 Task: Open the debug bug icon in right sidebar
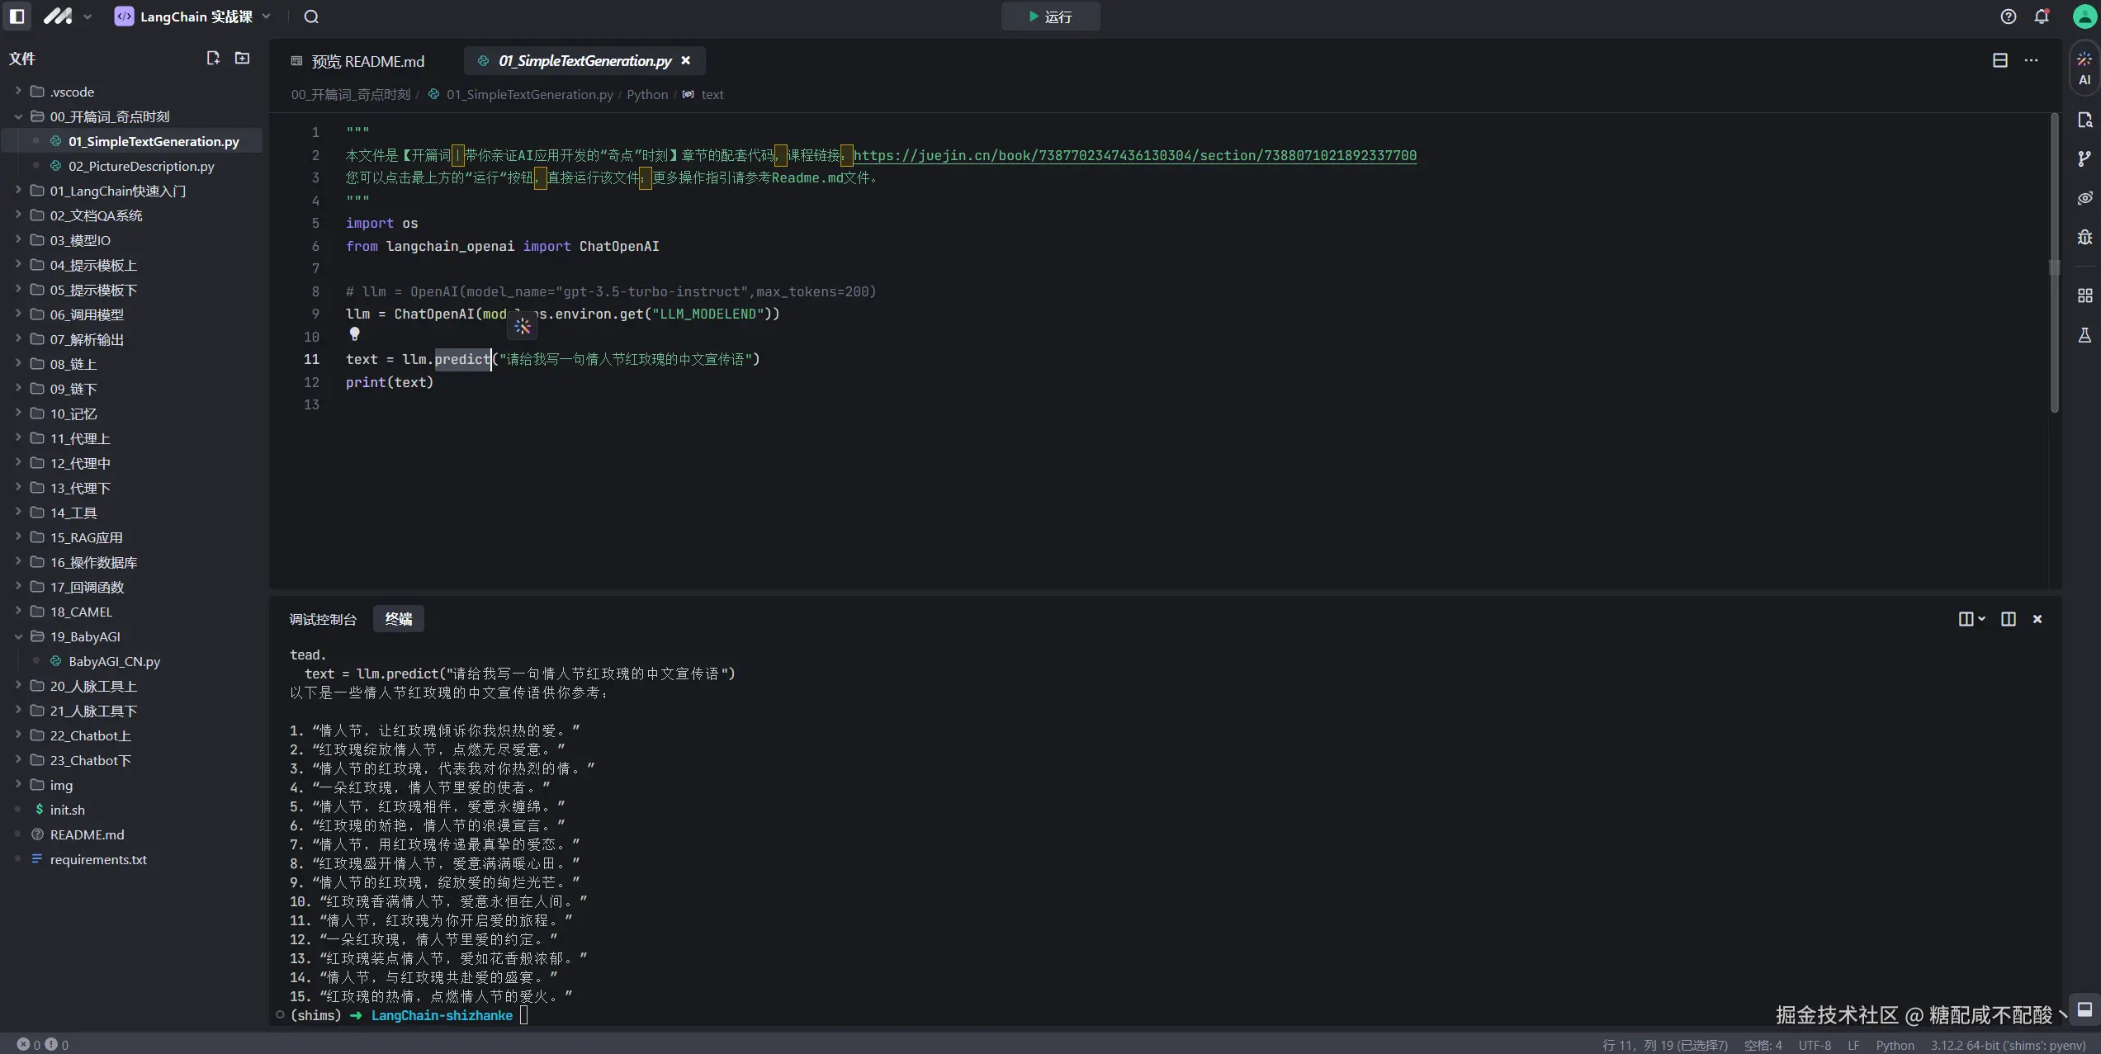point(2084,238)
